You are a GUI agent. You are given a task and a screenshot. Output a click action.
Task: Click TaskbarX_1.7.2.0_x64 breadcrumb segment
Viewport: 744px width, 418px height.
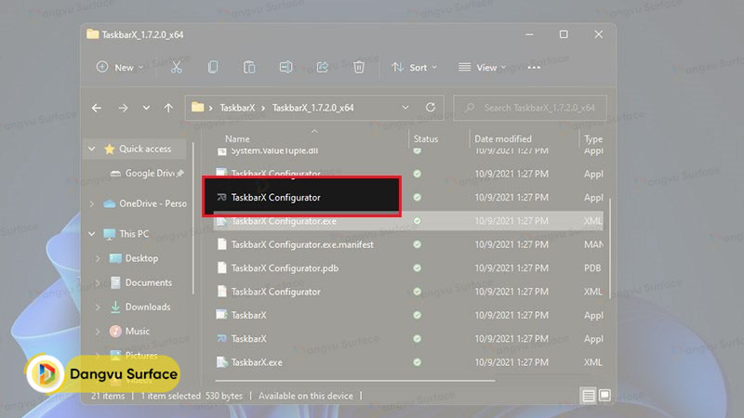click(312, 108)
